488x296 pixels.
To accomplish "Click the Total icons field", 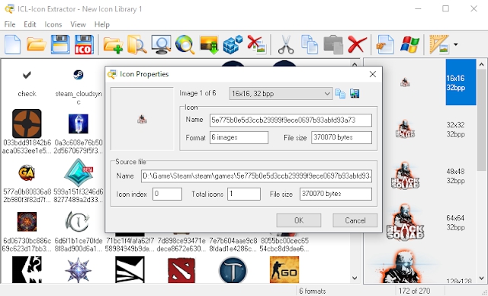I will point(244,195).
